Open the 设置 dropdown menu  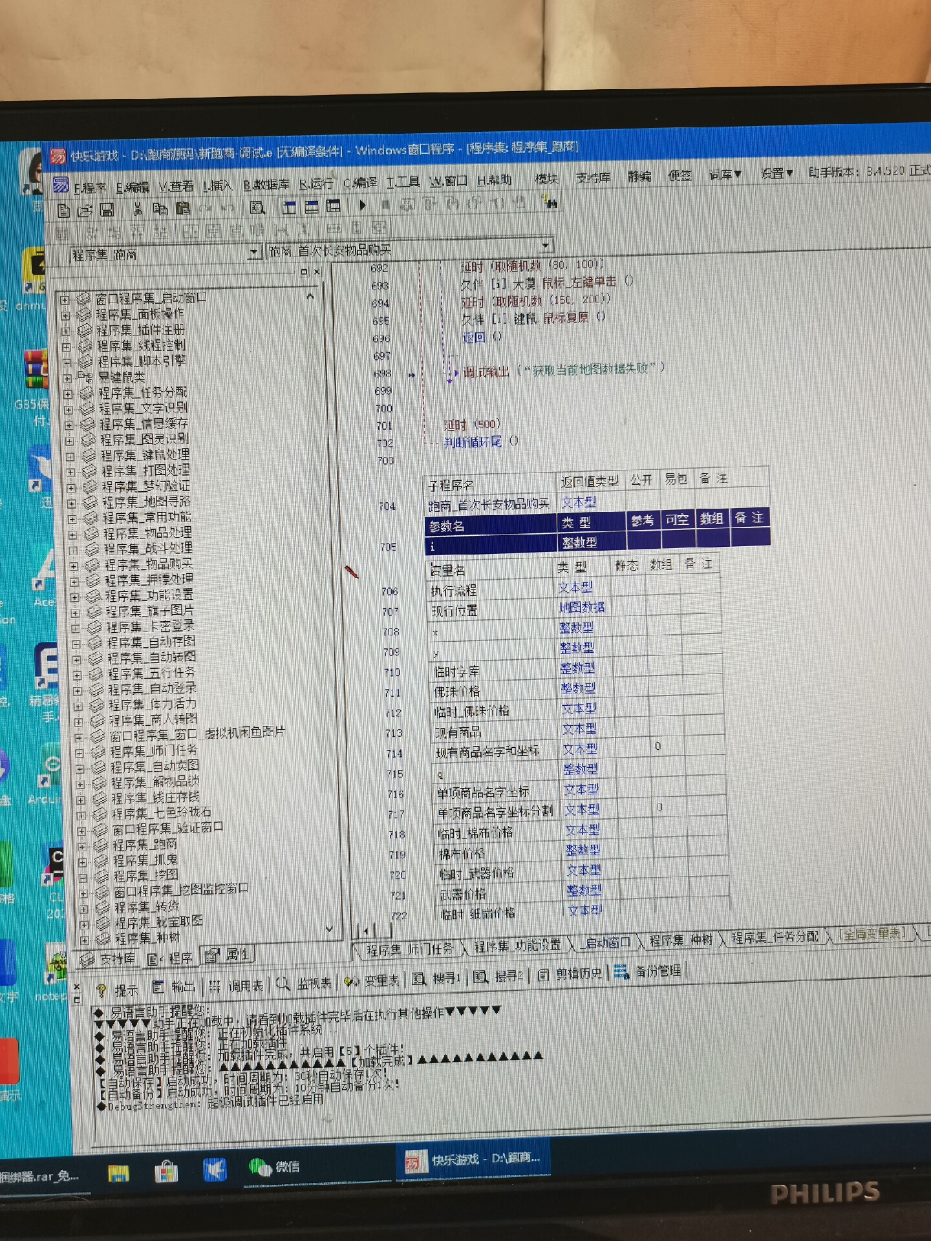776,173
